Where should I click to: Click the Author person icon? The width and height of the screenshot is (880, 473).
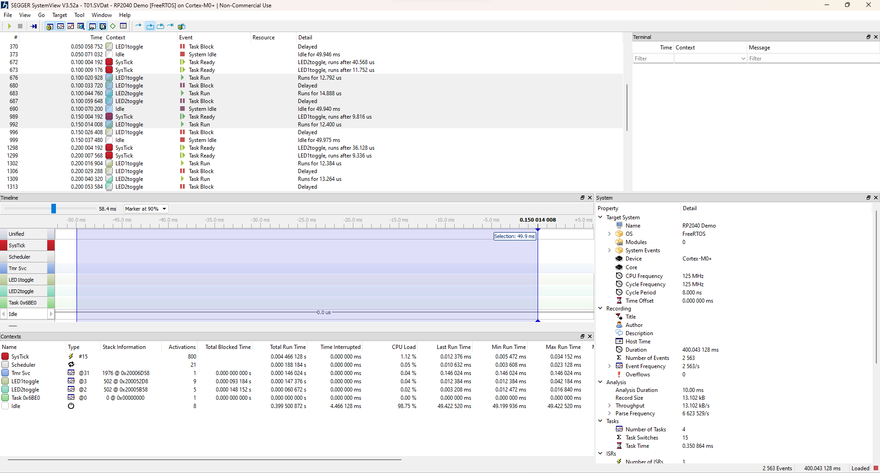tap(619, 325)
